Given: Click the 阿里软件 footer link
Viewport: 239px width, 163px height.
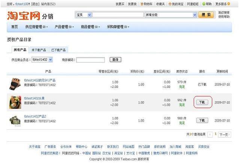Looking at the screenshot, I should point(177,153).
